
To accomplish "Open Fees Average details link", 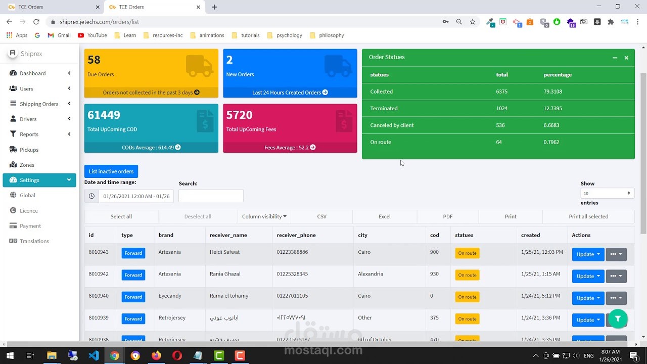I will (290, 148).
